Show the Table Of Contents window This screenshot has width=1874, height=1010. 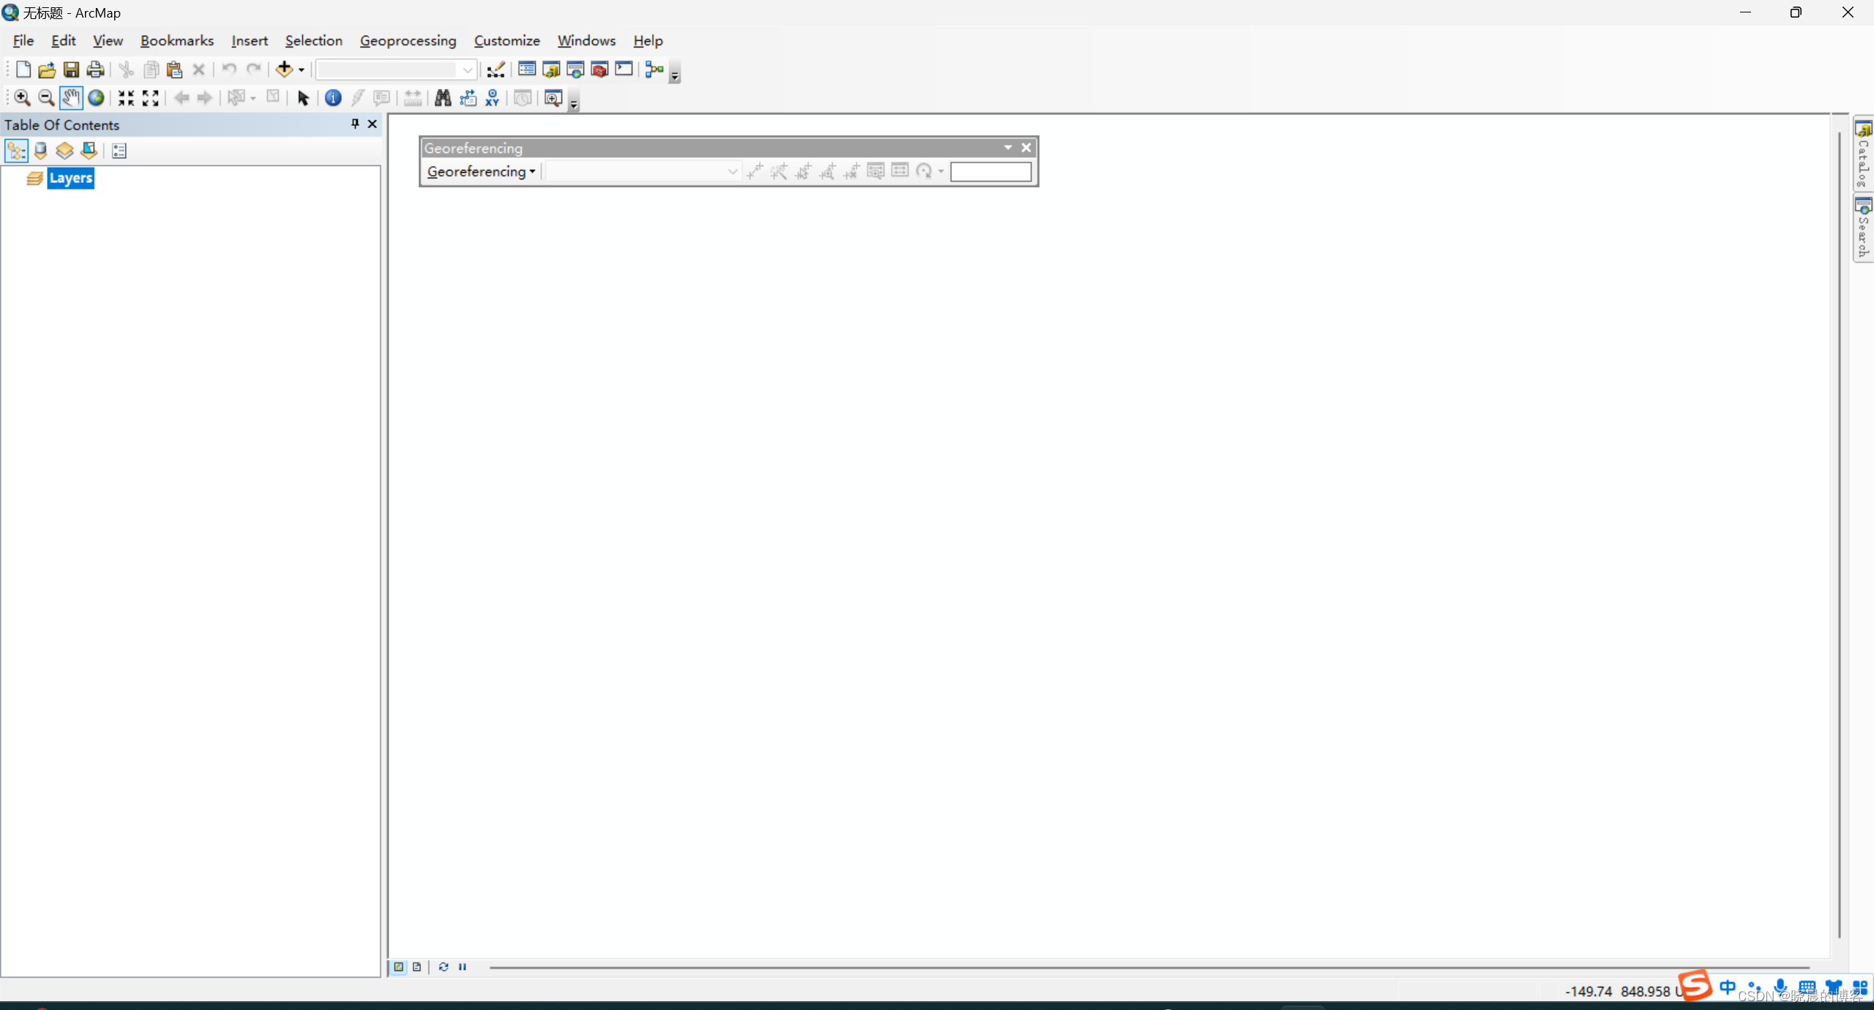(x=527, y=70)
